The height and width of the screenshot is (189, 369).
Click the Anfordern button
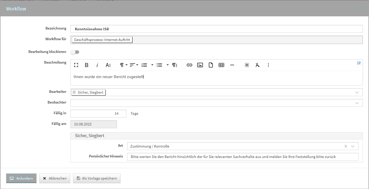[x=21, y=178]
